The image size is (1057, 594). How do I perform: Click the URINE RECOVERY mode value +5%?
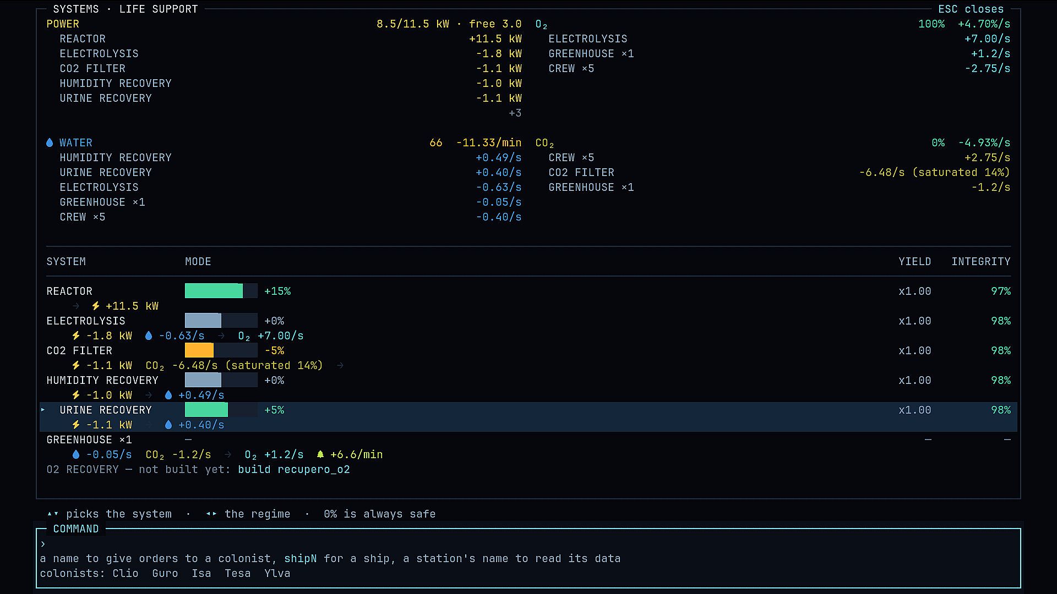click(274, 410)
